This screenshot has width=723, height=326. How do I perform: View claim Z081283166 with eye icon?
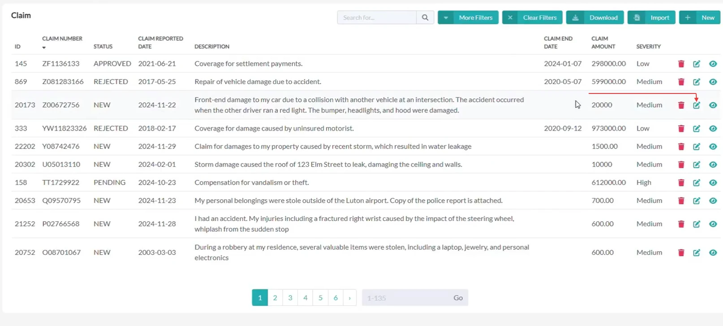713,82
